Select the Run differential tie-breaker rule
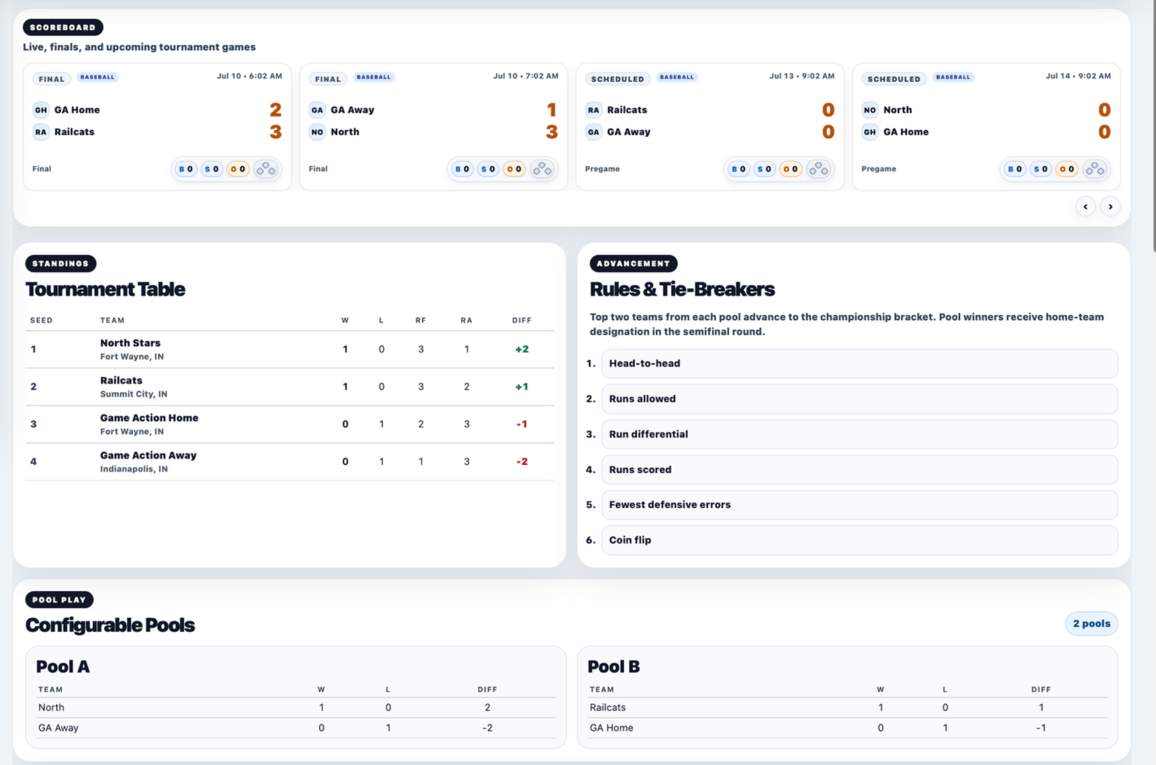Image resolution: width=1156 pixels, height=765 pixels. 860,434
